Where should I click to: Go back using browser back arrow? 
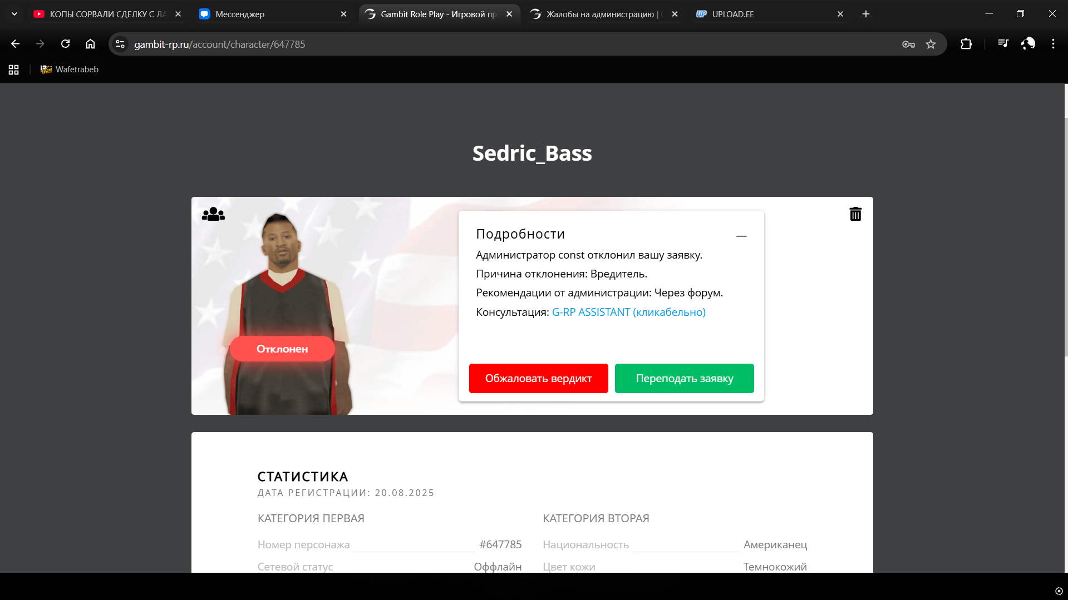coord(15,44)
